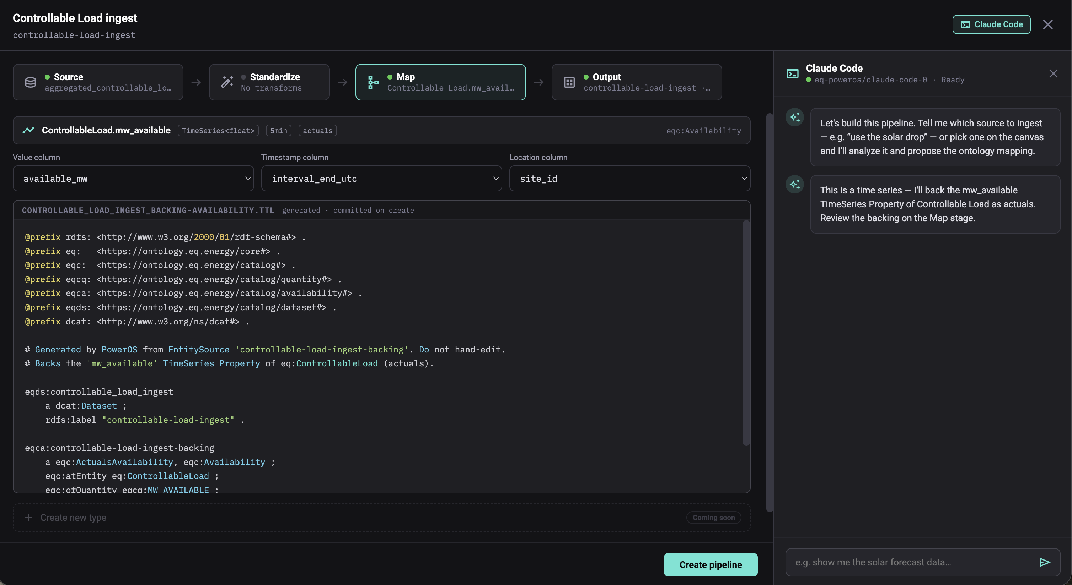
Task: Click sparkle avatar beside 'Let's build this pipeline' message
Action: (x=794, y=117)
